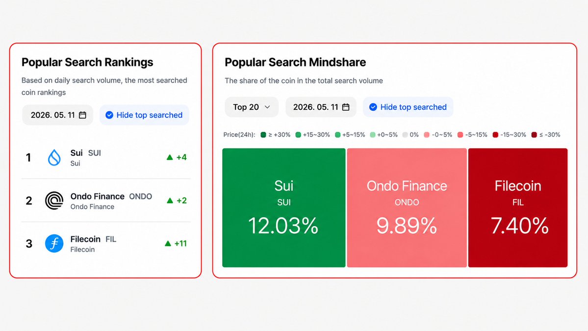The image size is (588, 331).
Task: Open calendar icon in Mindshare date field
Action: (x=346, y=107)
